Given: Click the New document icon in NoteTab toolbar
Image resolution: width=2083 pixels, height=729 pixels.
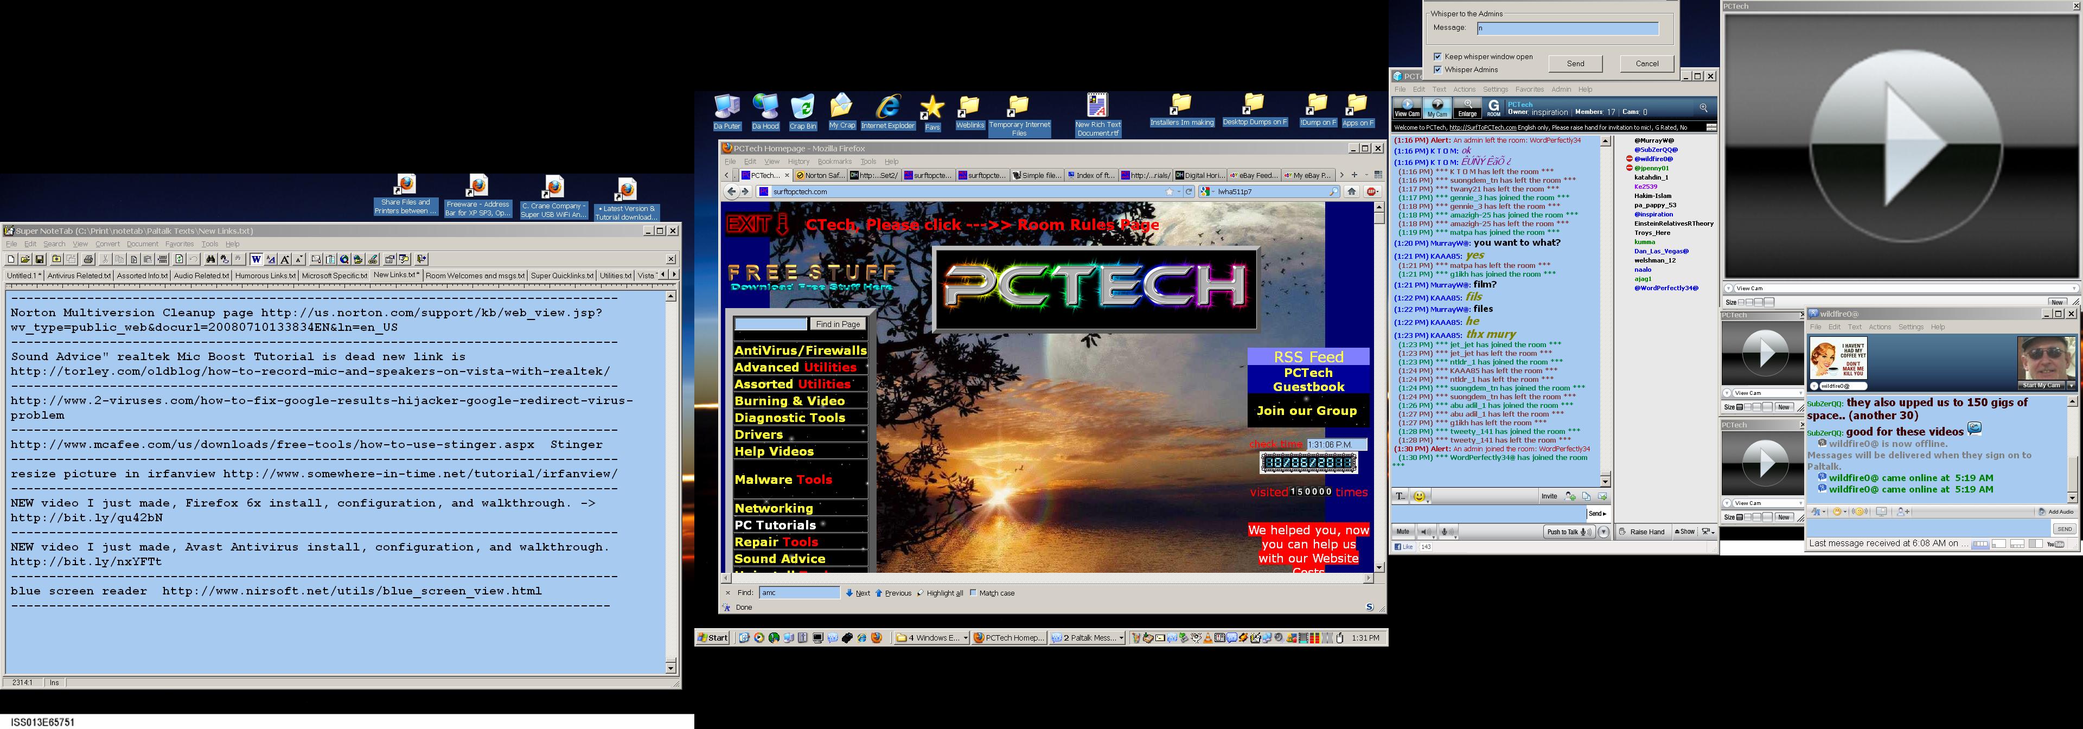Looking at the screenshot, I should click(11, 259).
